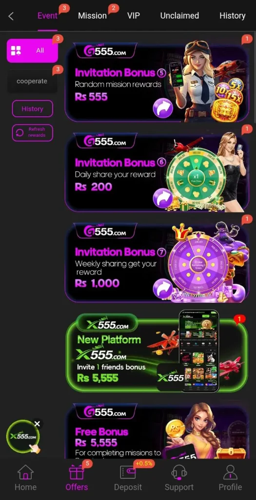Viewport: 256px width, 500px height.
Task: Open the Free Bonus Rs 5,555 banner
Action: (157, 431)
